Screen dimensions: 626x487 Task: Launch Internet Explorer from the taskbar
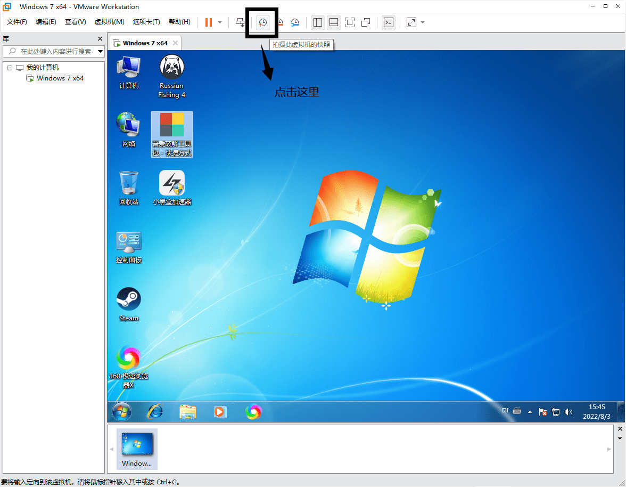(155, 412)
